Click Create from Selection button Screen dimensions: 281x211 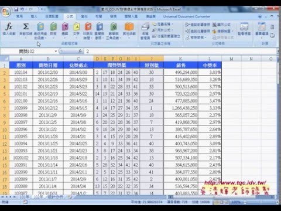(x=166, y=36)
